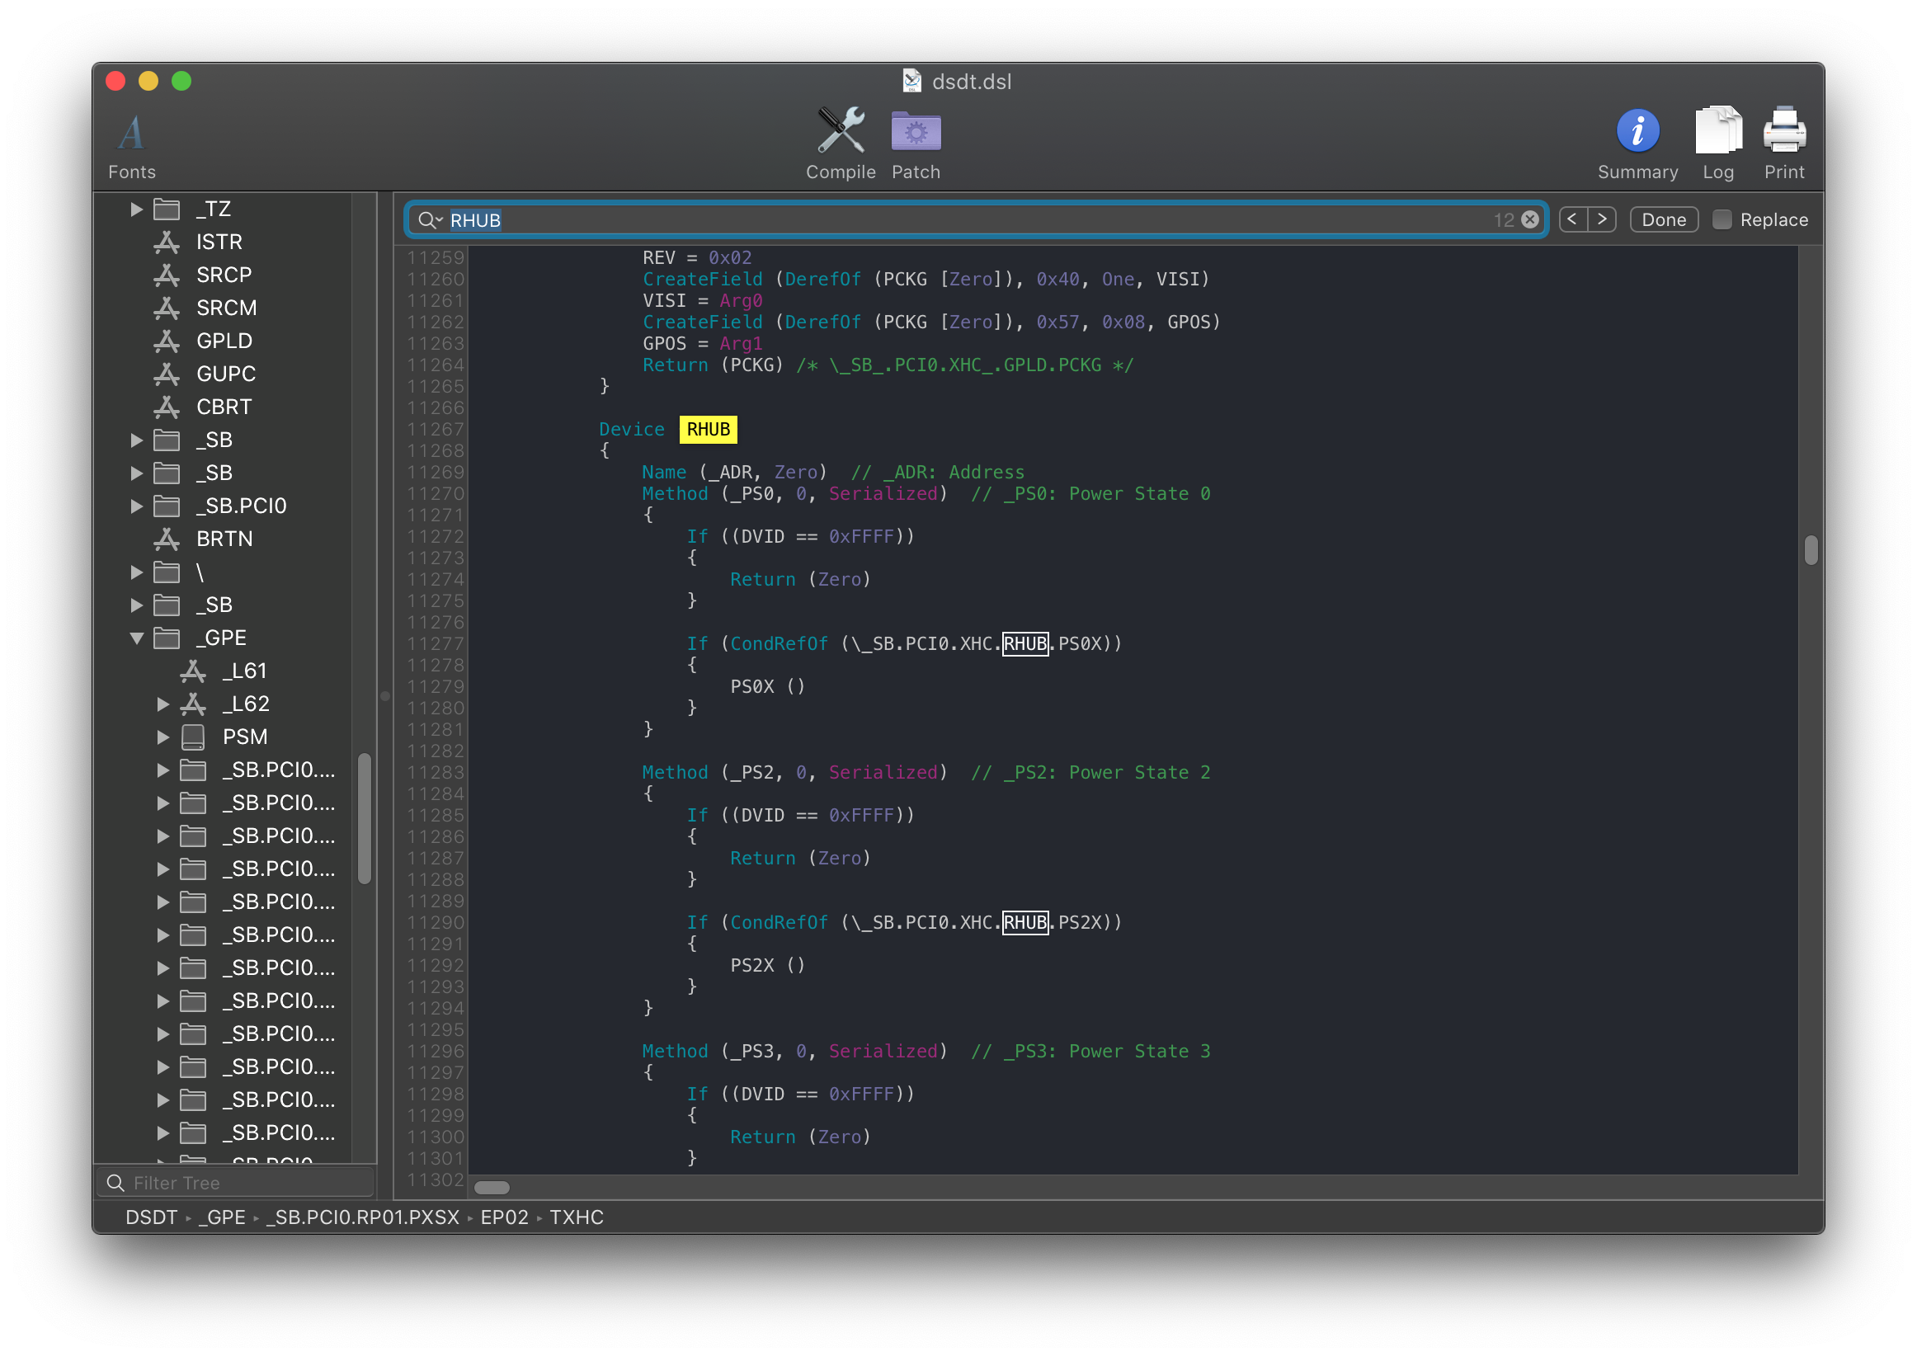Focus the Filter Tree field

243,1182
